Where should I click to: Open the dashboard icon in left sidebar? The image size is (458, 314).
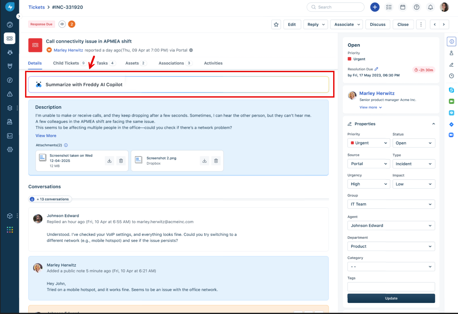click(x=10, y=25)
